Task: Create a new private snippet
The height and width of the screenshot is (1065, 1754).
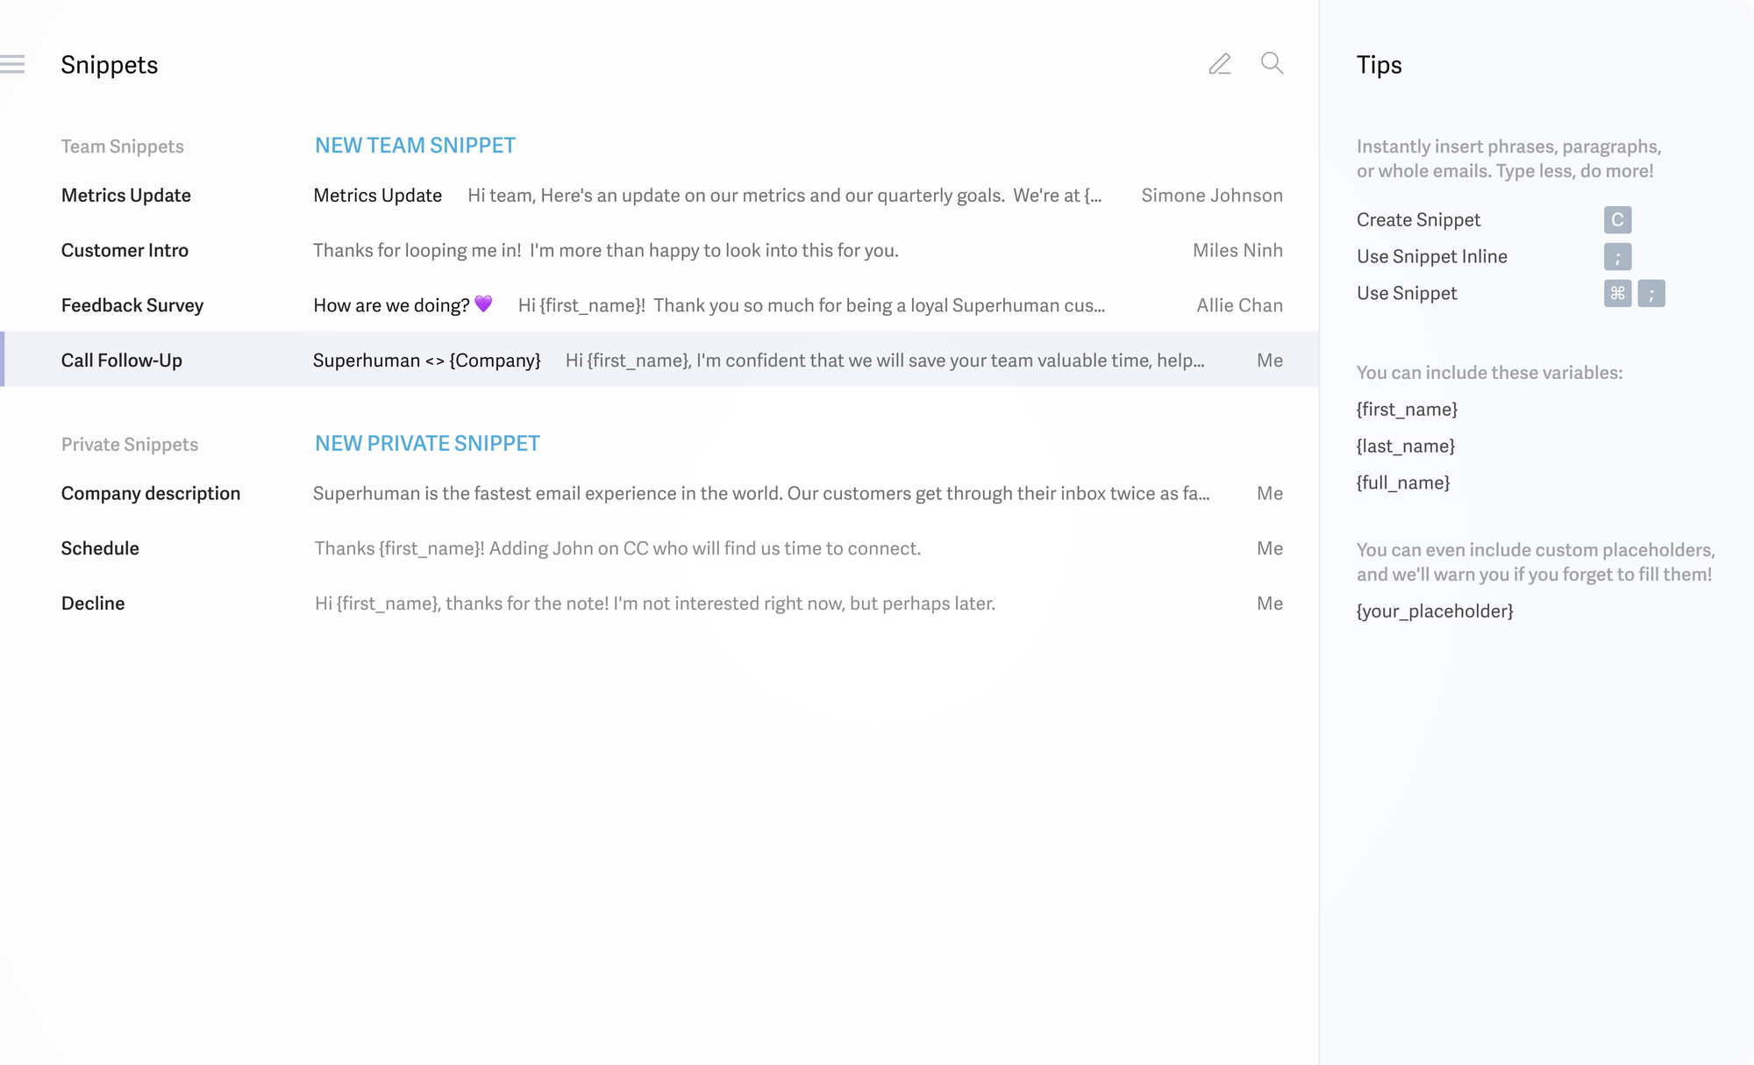Action: tap(427, 444)
